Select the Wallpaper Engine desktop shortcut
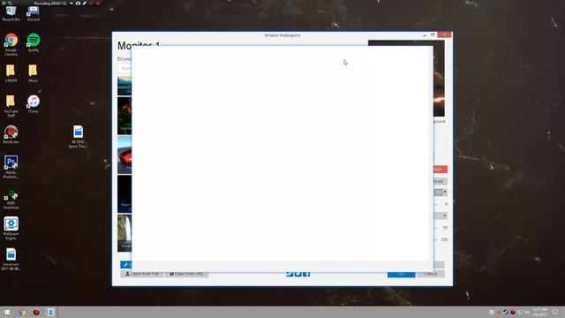The image size is (565, 318). click(x=11, y=228)
